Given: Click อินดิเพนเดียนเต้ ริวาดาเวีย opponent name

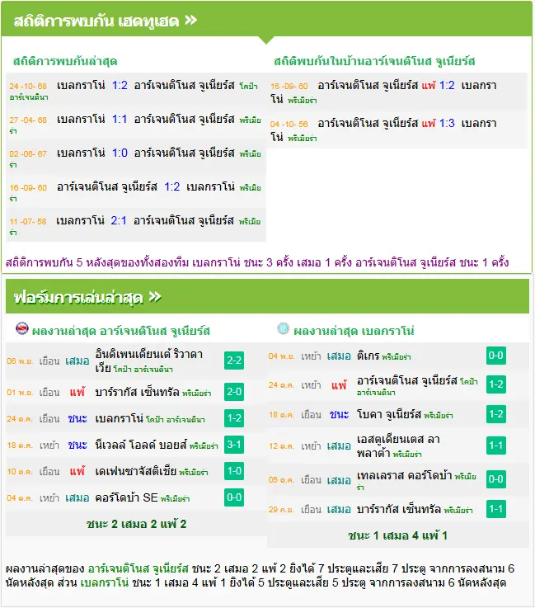Looking at the screenshot, I should tap(148, 361).
